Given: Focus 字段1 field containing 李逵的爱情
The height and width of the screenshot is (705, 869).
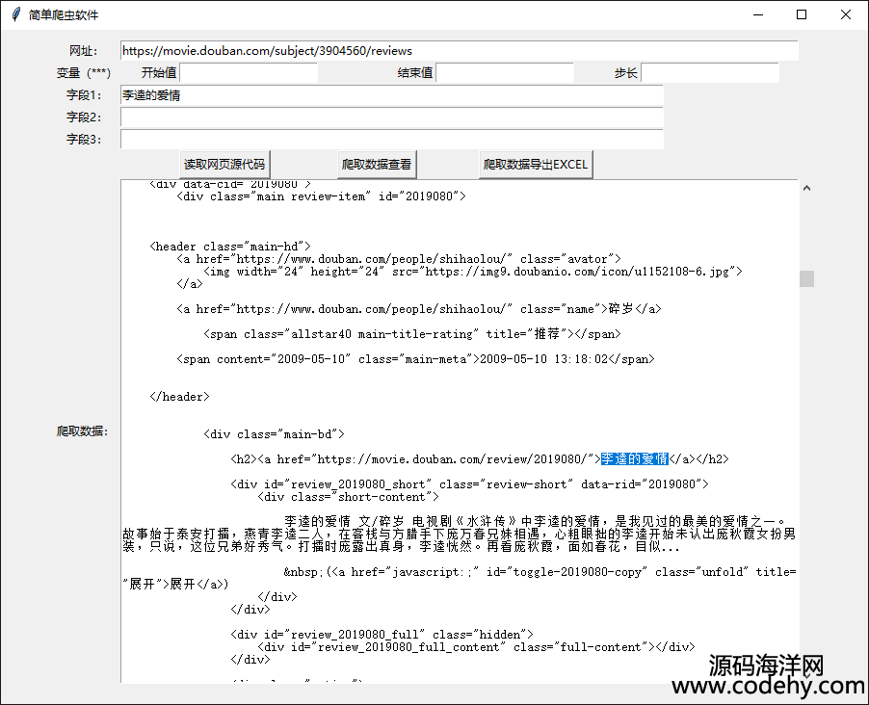Looking at the screenshot, I should pyautogui.click(x=391, y=95).
